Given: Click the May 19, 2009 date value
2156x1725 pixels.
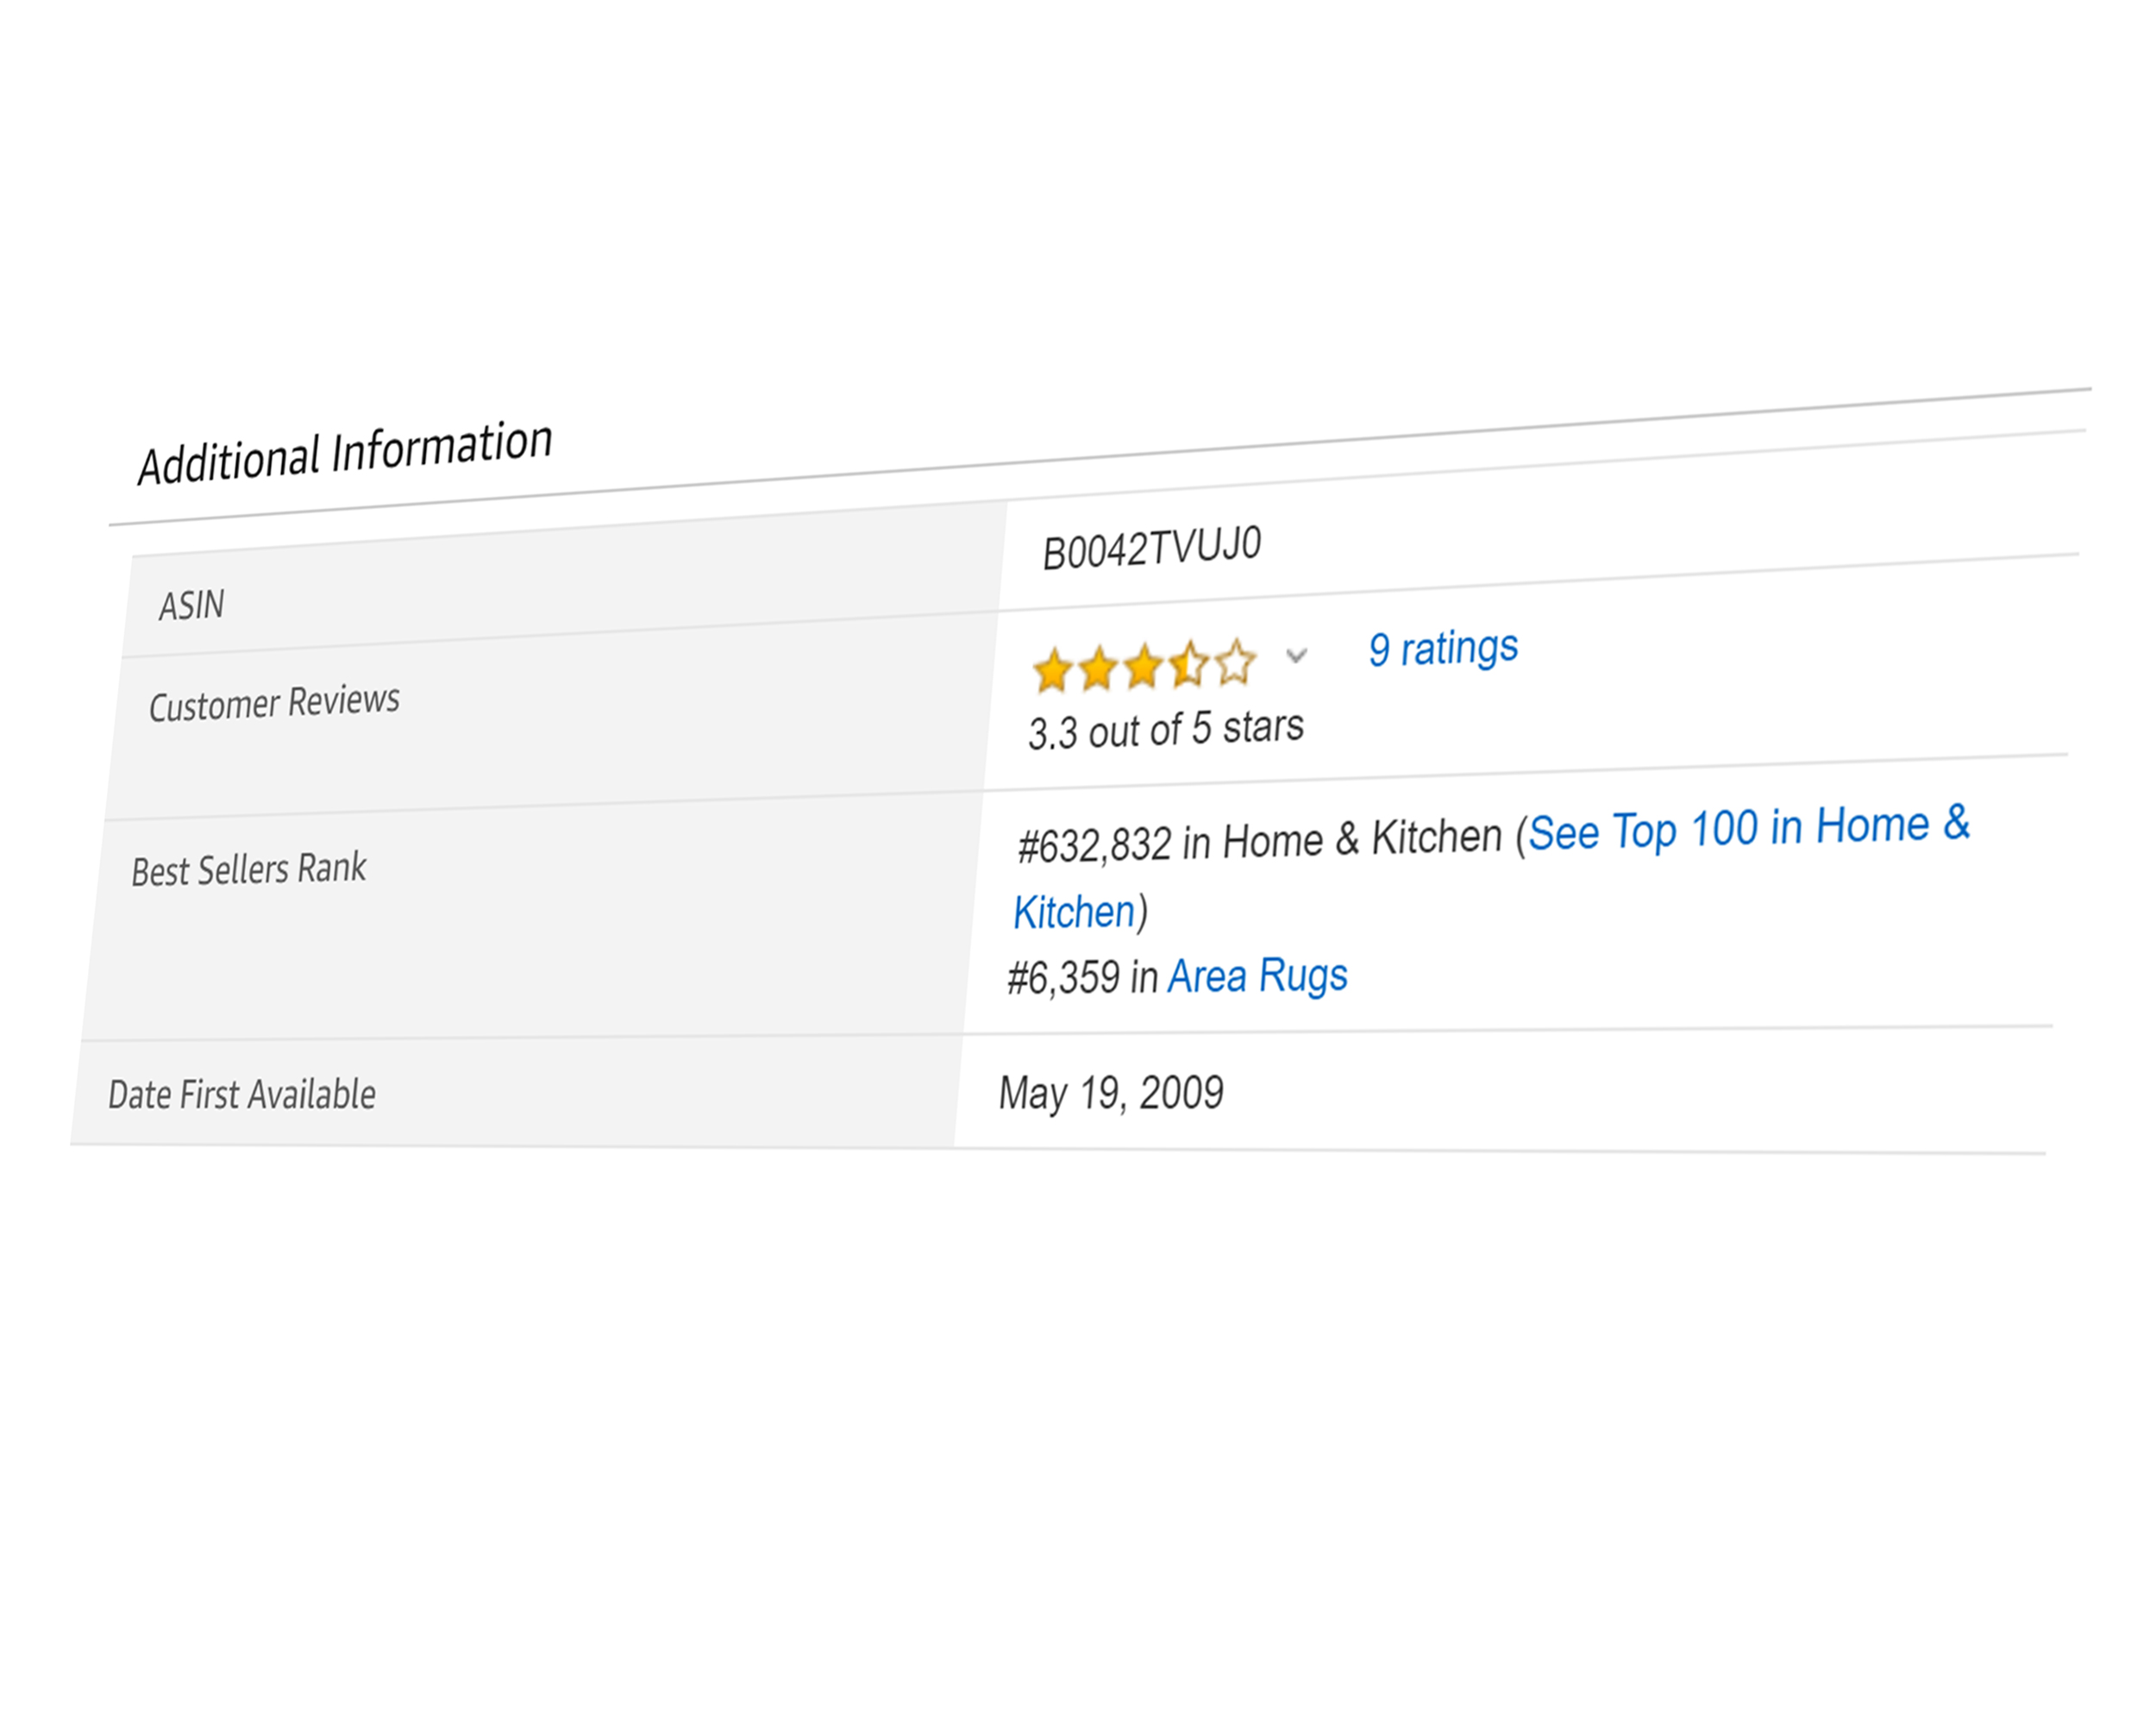Looking at the screenshot, I should click(1111, 1092).
